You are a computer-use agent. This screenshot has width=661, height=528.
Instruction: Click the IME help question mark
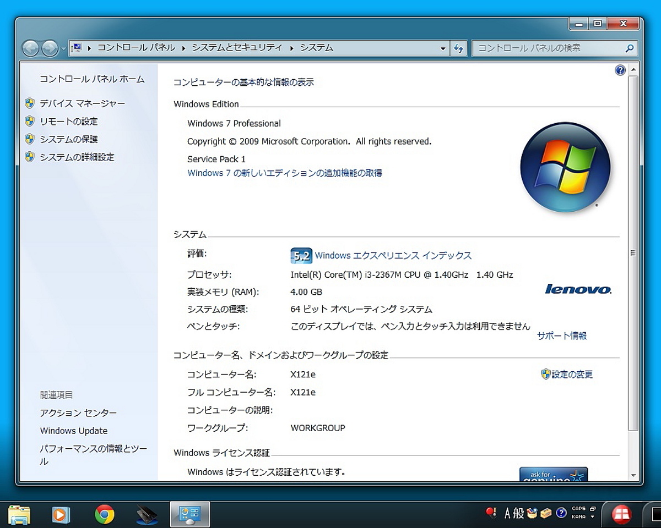561,513
